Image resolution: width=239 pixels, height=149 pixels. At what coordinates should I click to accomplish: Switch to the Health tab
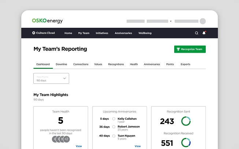[134, 64]
